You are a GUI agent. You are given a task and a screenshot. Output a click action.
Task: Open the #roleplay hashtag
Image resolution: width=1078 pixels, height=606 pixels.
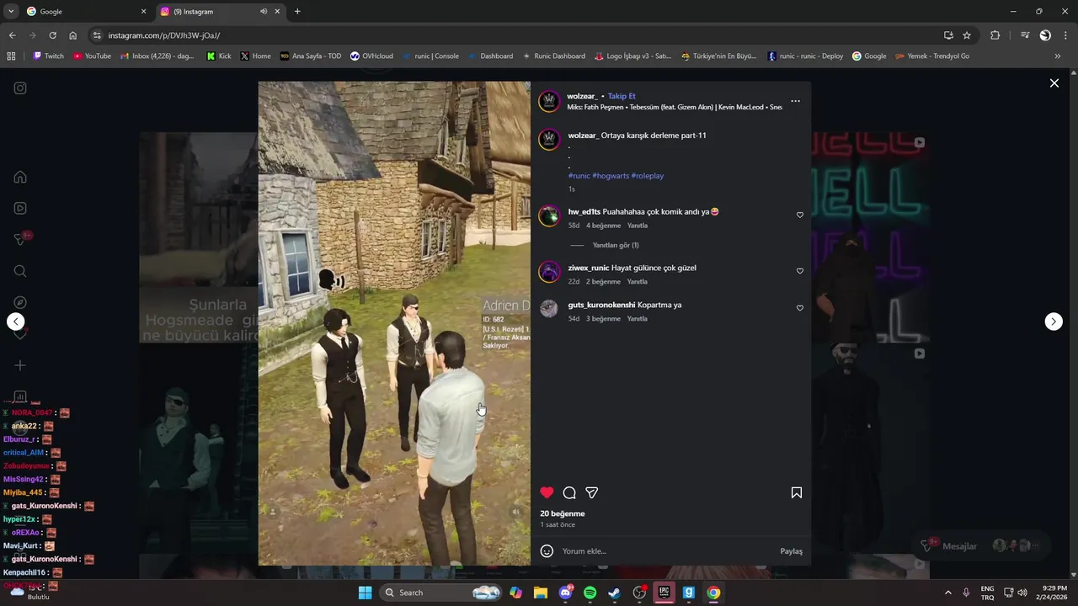click(648, 176)
